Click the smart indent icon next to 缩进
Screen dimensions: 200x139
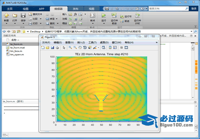tap(70, 23)
